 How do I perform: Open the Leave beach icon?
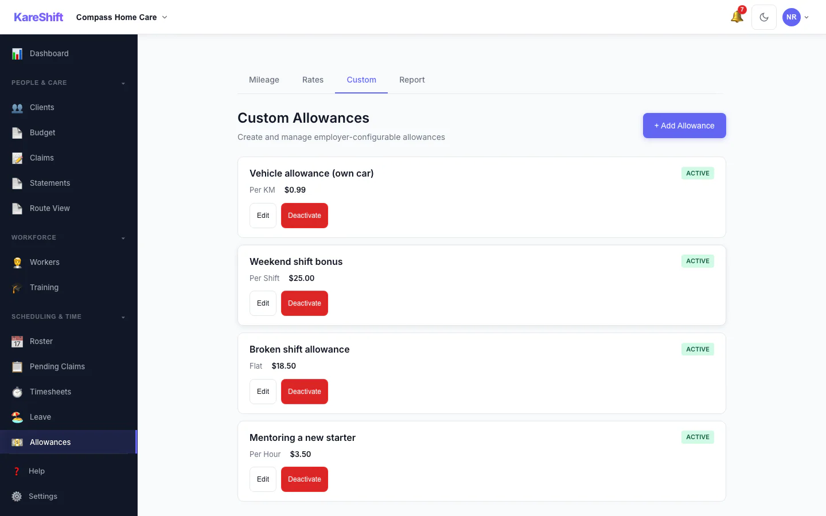coord(17,417)
